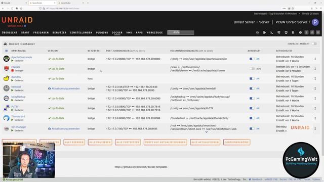The width and height of the screenshot is (324, 182).
Task: Click the Alle Fortsetzen button
Action: (x=128, y=142)
